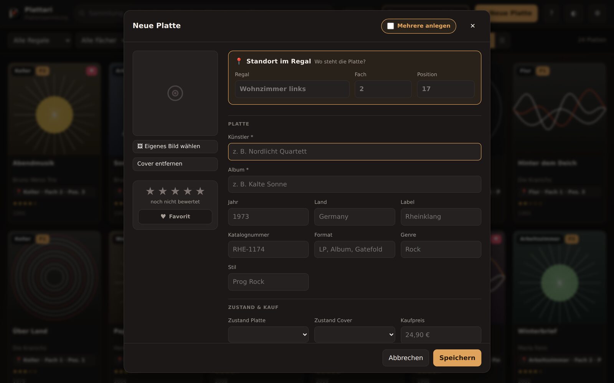Click the Künstler input field

[355, 152]
